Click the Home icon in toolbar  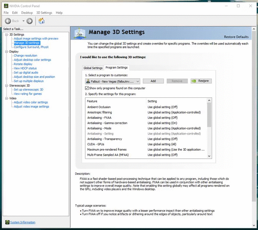point(41,21)
